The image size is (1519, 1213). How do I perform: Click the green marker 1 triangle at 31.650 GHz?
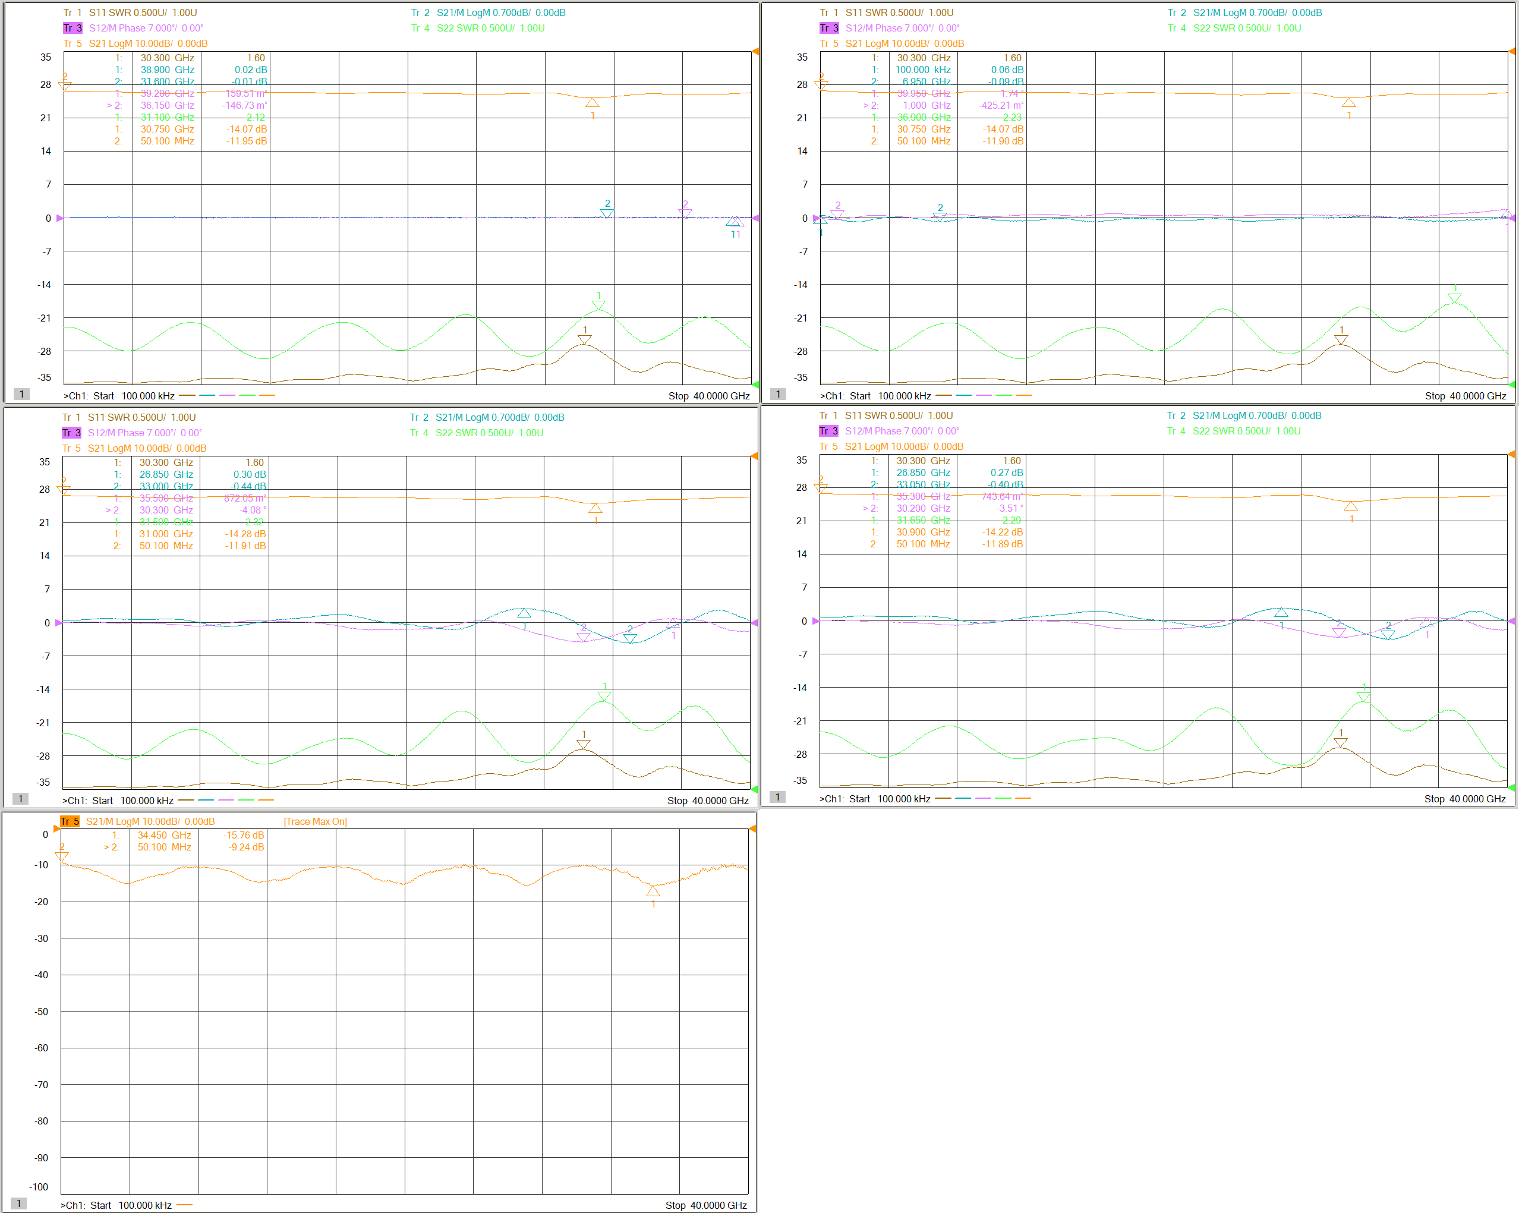point(1363,697)
